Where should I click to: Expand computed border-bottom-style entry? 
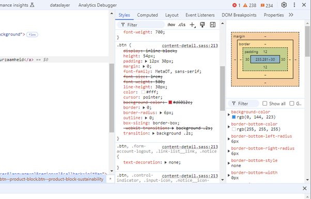229,163
